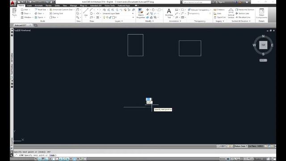Expand the Annotation panel
Image resolution: width=286 pixels, height=161 pixels.
coord(175,21)
